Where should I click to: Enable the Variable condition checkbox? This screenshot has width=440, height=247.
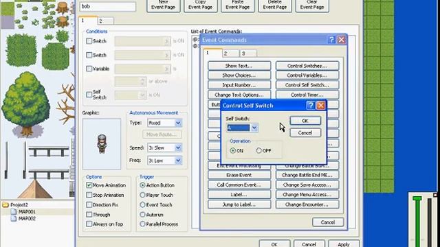tap(89, 69)
